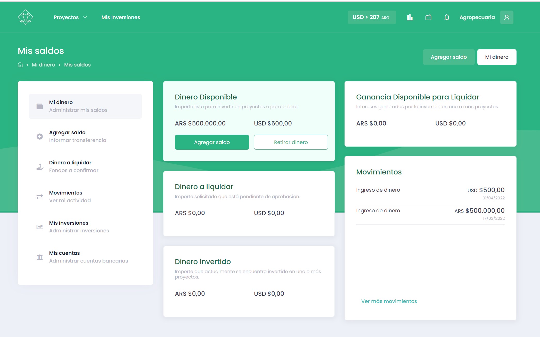540x337 pixels.
Task: Click the bank icon for Mis cuentas
Action: point(40,257)
